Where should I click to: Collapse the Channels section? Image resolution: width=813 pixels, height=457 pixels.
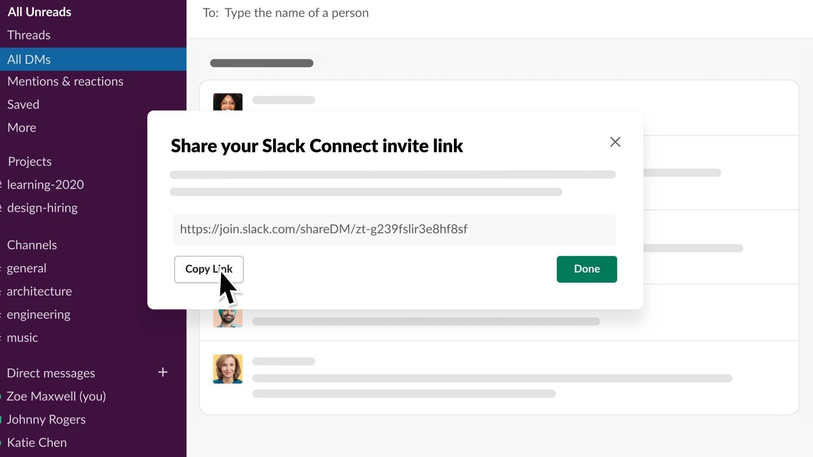(32, 245)
